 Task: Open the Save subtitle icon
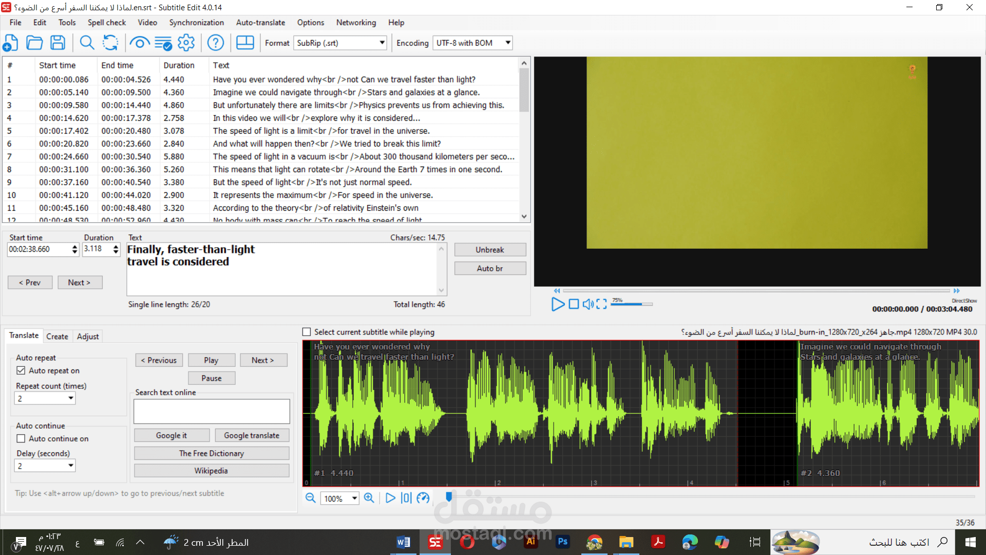coord(58,43)
